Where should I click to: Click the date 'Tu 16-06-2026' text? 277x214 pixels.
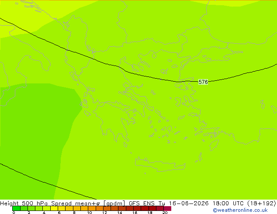pyautogui.click(x=184, y=203)
